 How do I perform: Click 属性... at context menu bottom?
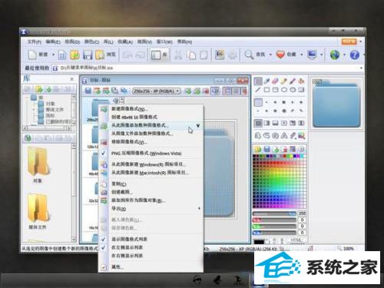pyautogui.click(x=151, y=267)
